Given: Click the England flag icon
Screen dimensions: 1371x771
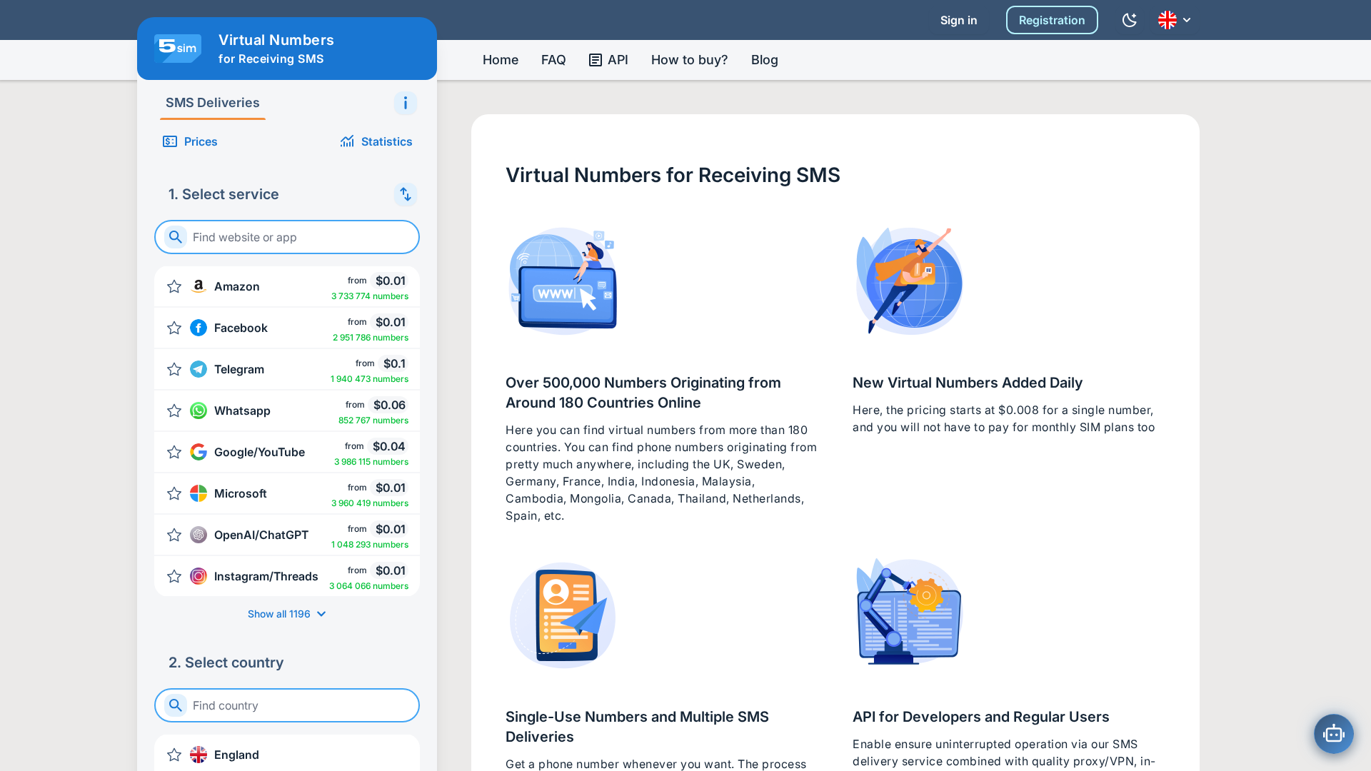Looking at the screenshot, I should 199,755.
